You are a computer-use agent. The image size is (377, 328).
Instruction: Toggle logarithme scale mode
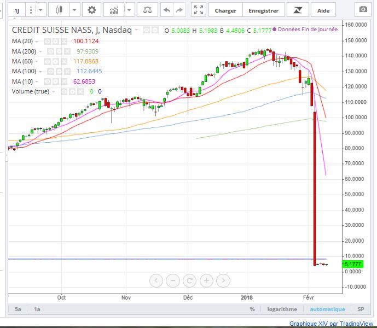tap(282, 309)
